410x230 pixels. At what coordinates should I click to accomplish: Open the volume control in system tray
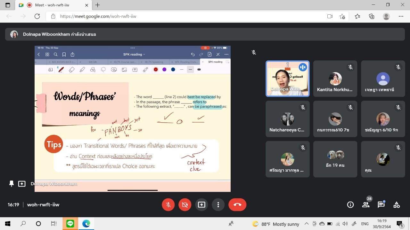coord(345,224)
